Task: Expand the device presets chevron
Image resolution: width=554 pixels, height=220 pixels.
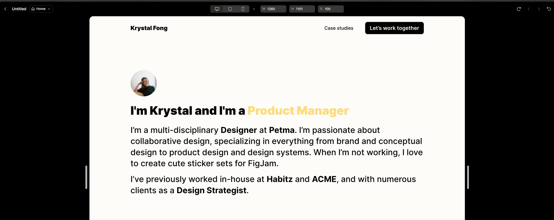Action: pyautogui.click(x=254, y=9)
